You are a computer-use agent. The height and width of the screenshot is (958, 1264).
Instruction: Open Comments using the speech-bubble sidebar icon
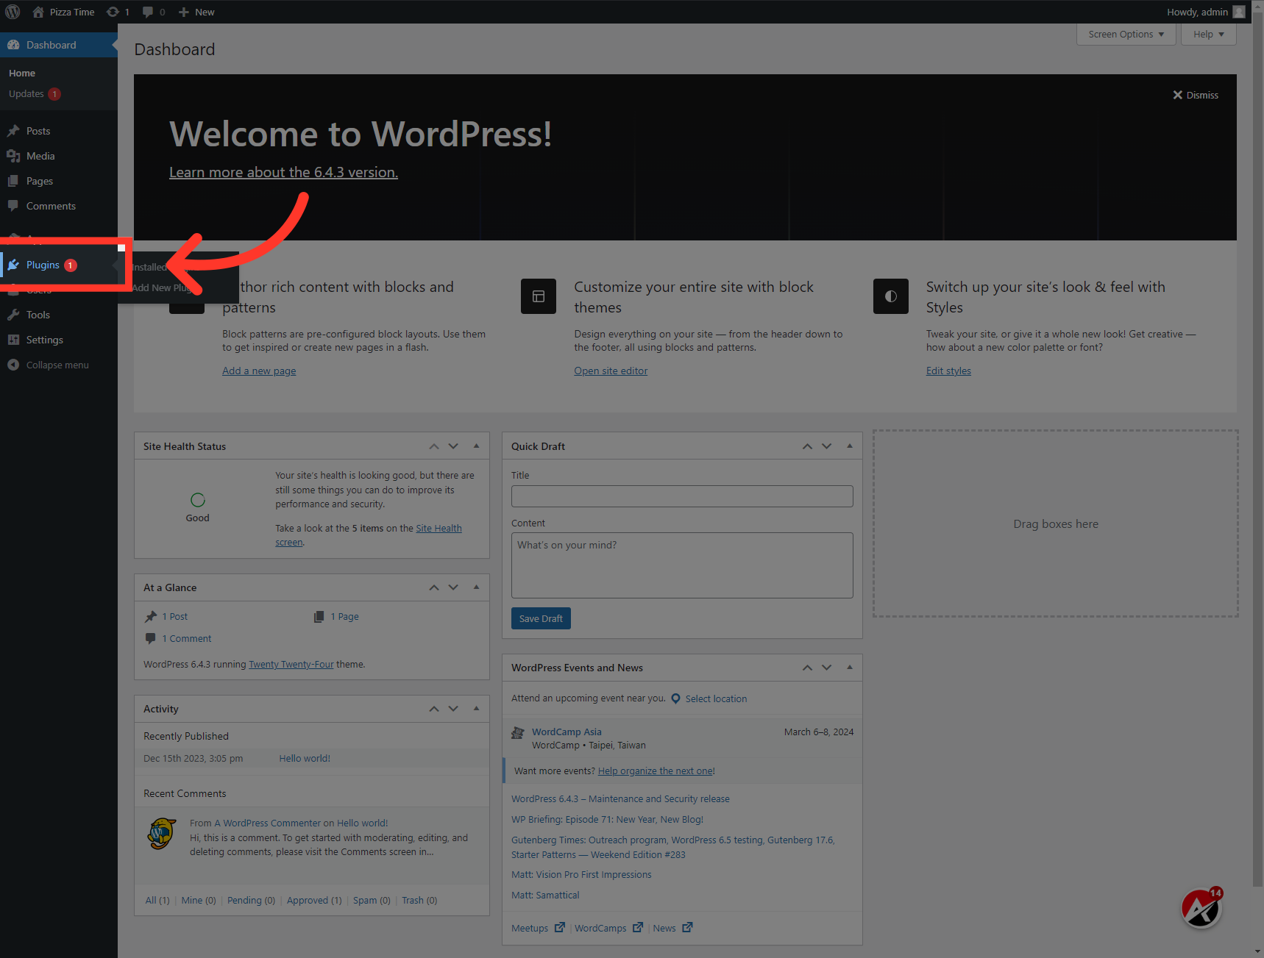point(15,205)
